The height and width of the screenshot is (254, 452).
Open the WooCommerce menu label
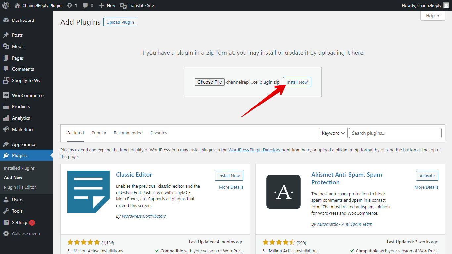28,95
